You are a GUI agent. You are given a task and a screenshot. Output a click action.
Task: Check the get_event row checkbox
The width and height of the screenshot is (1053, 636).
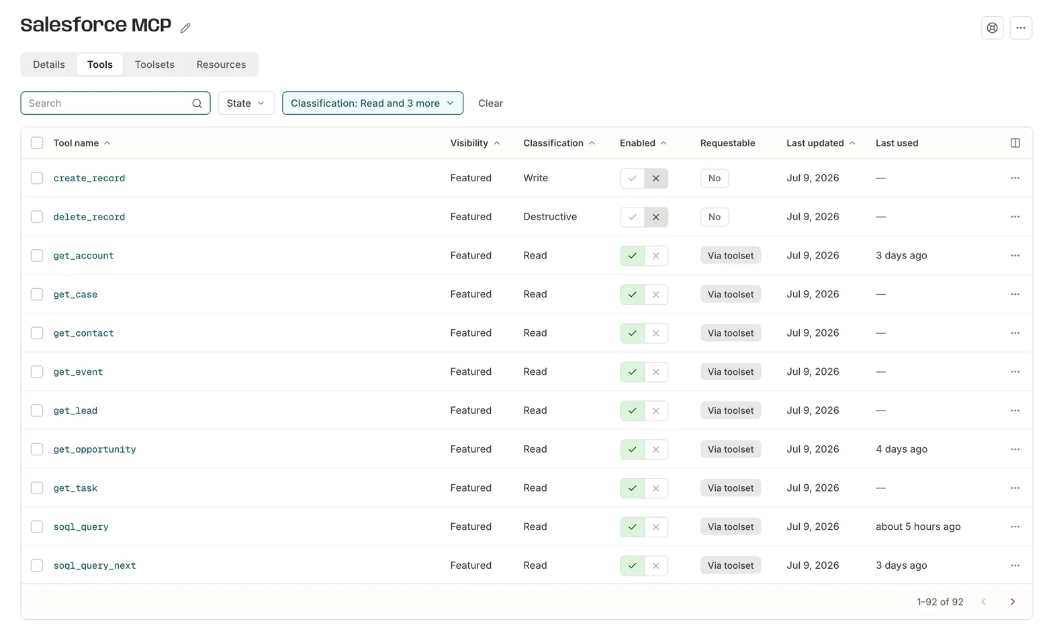(37, 372)
